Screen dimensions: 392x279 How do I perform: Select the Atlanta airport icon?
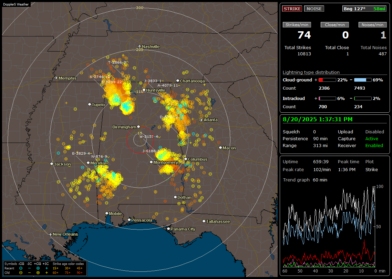click(x=201, y=120)
